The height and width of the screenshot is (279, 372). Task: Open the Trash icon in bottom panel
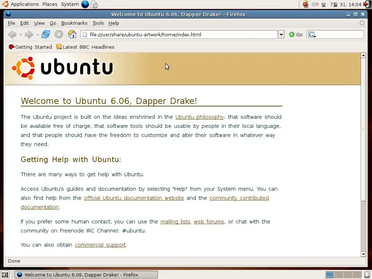point(367,275)
